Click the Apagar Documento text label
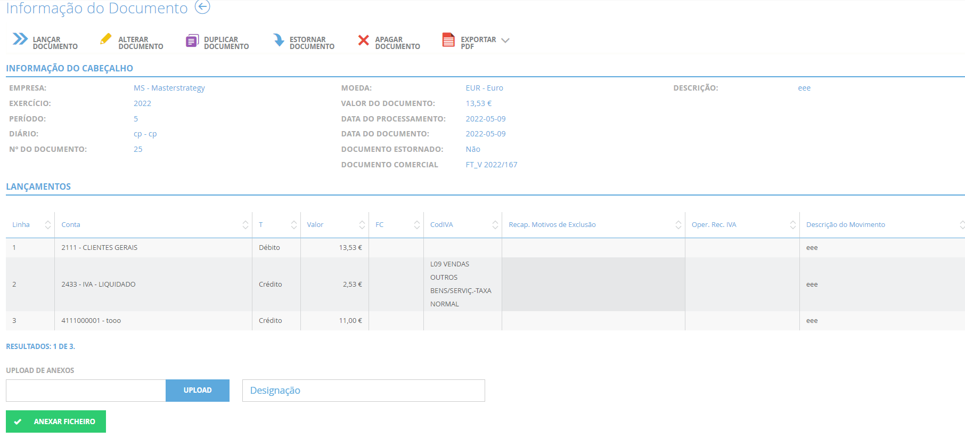This screenshot has height=438, width=965. click(x=398, y=43)
